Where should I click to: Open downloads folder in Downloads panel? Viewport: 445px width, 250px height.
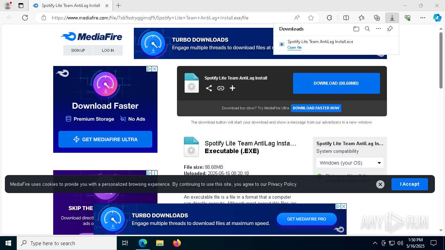pyautogui.click(x=356, y=29)
